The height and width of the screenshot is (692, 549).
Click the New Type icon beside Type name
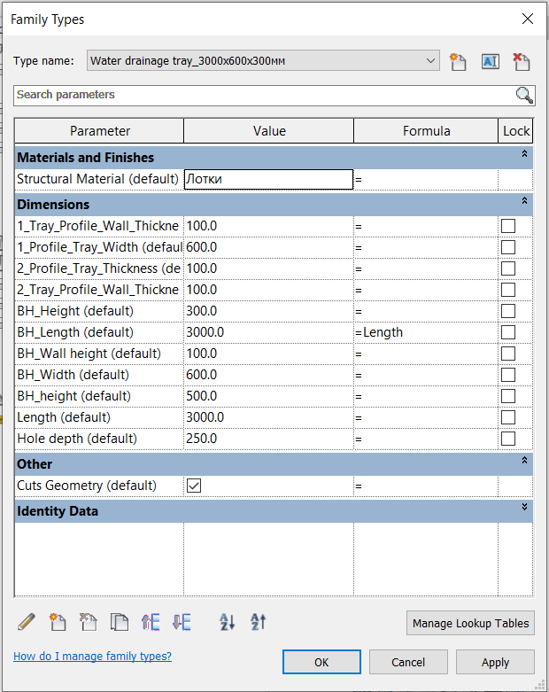point(458,61)
